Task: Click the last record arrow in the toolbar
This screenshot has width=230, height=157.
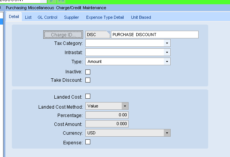Action: coord(61,1)
